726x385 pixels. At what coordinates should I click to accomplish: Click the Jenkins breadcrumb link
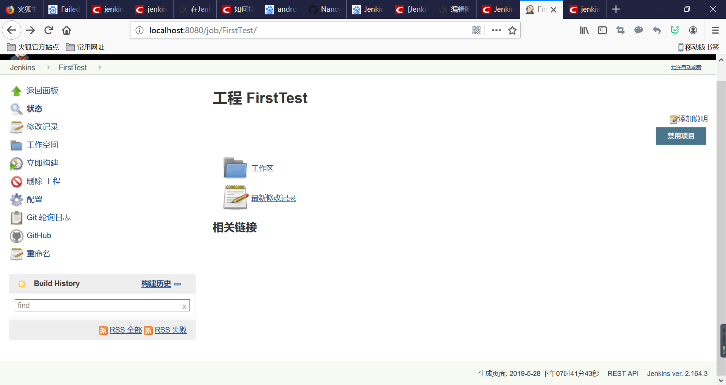tap(22, 68)
